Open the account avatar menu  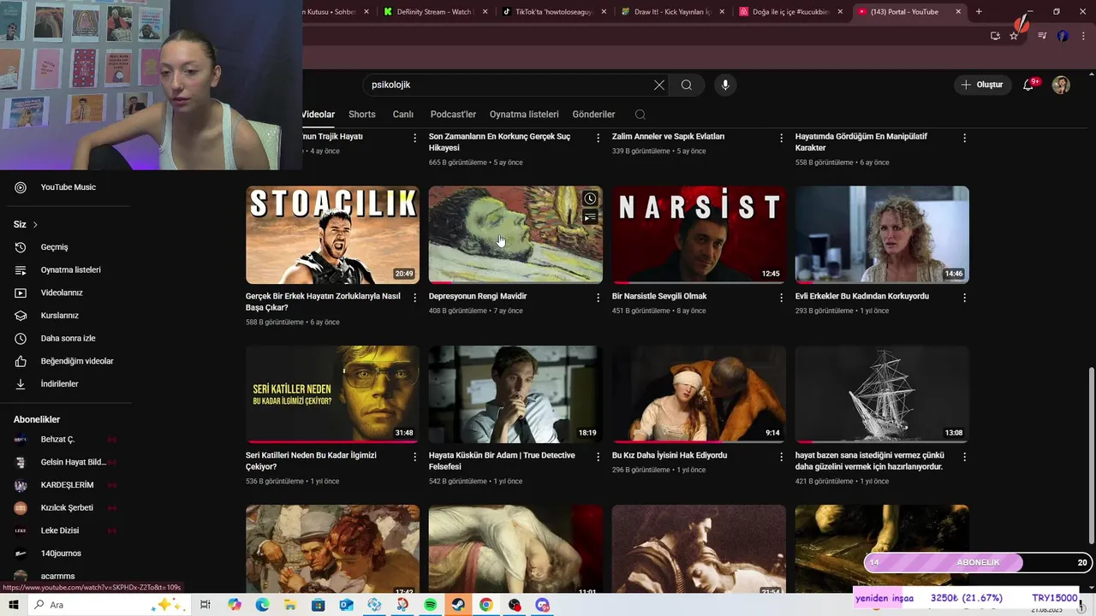pyautogui.click(x=1061, y=85)
